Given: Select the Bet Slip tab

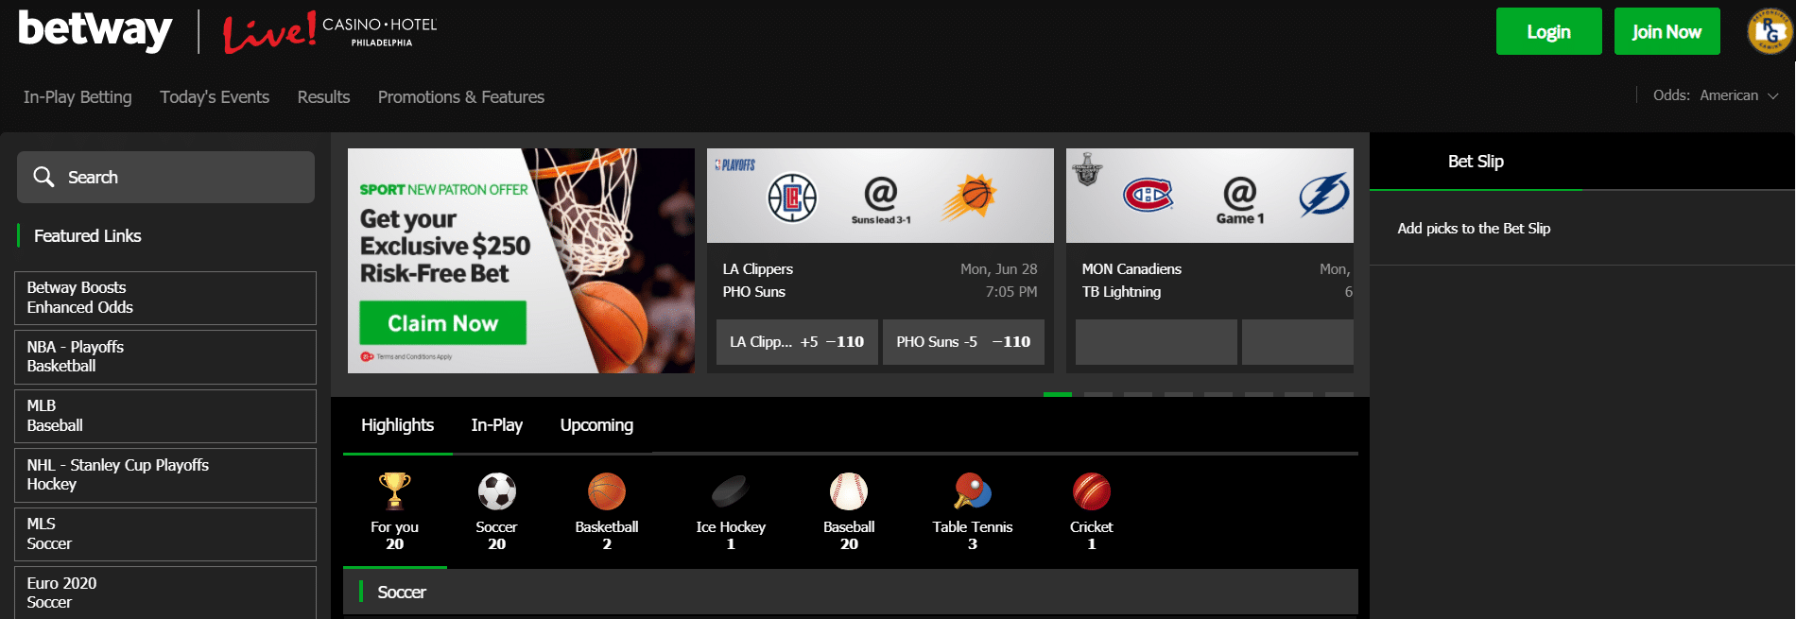Looking at the screenshot, I should click(1476, 162).
